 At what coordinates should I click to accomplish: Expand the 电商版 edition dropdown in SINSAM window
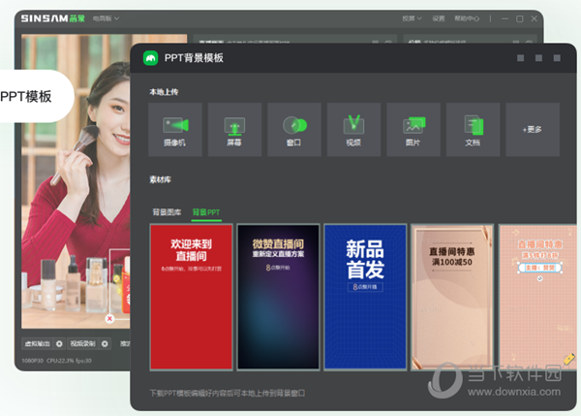tap(106, 18)
